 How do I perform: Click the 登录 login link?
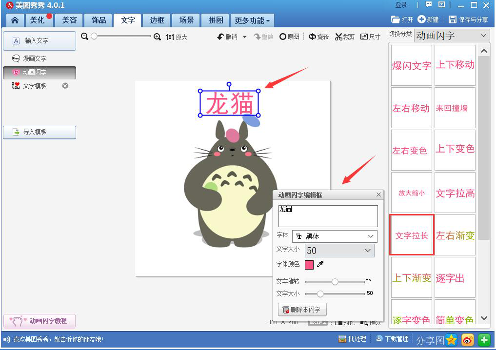[x=401, y=5]
